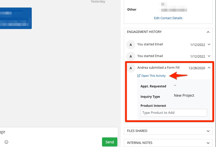Click the Open This Activity link text

tap(153, 76)
